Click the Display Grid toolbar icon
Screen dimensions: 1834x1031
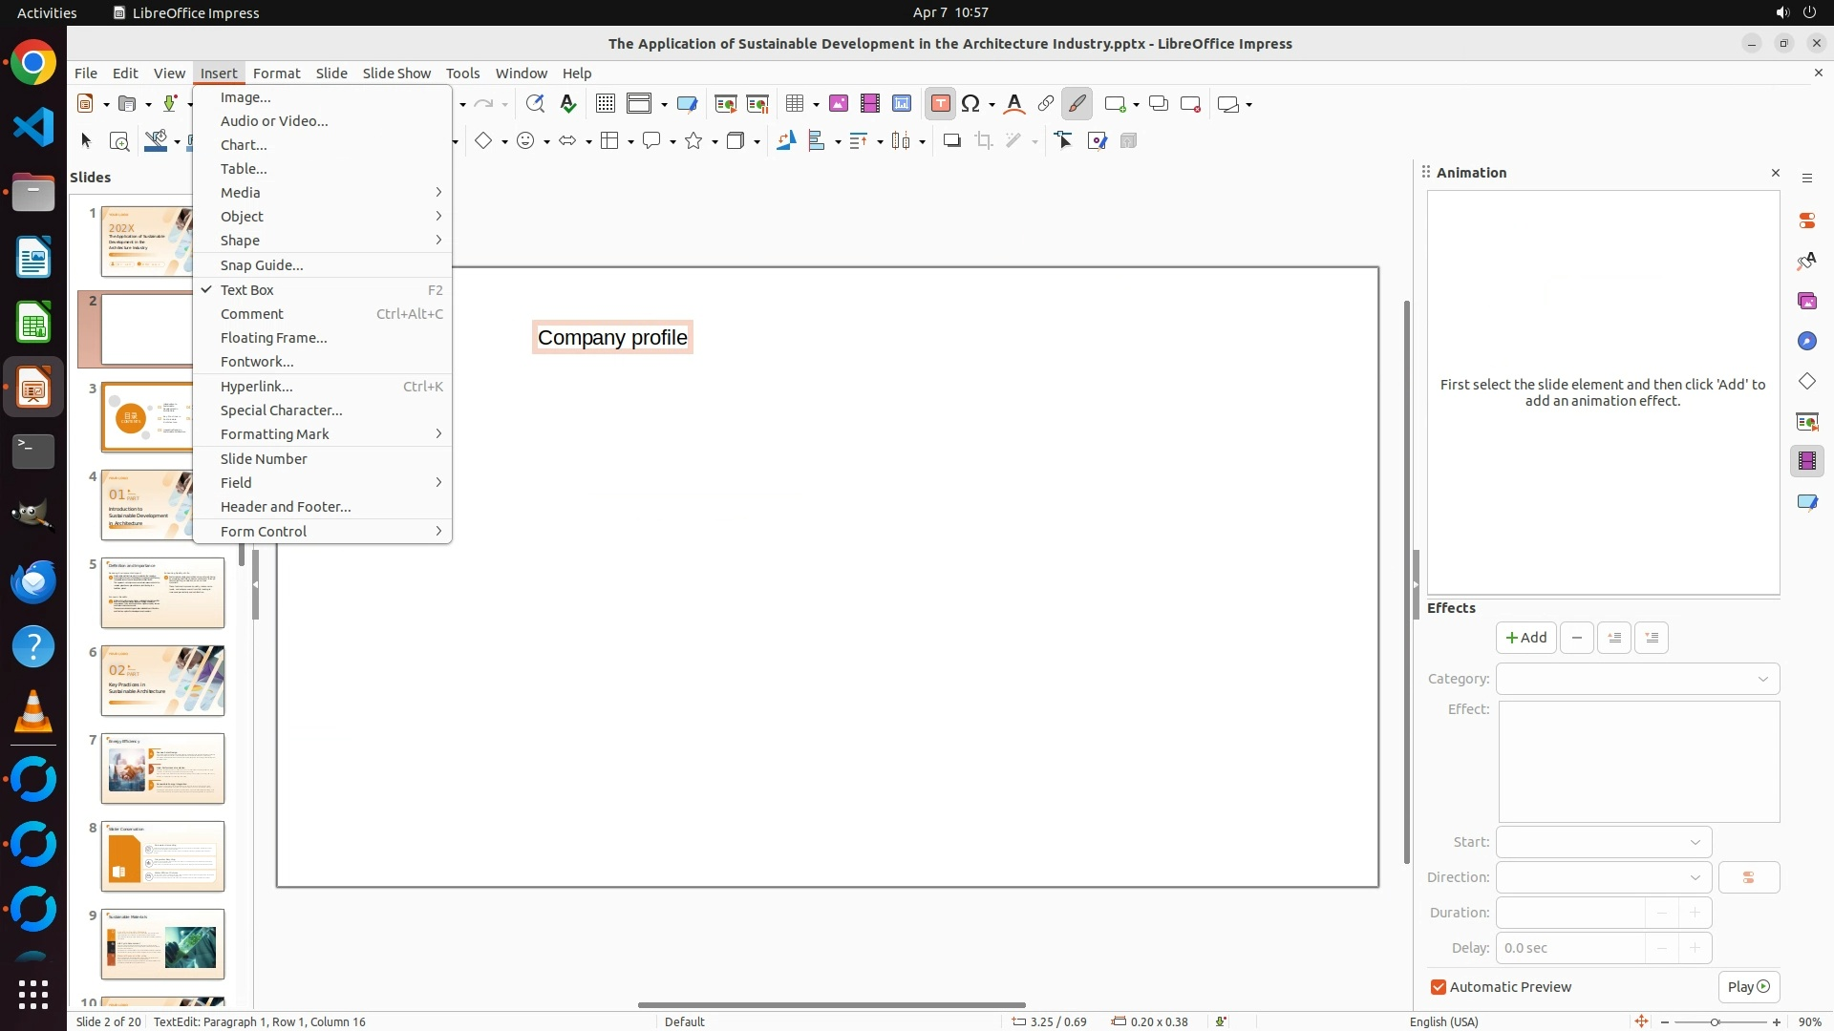605,104
